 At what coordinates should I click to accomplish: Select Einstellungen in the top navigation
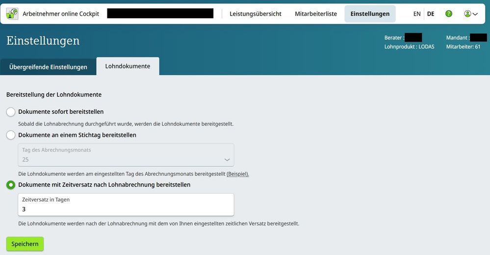click(370, 14)
